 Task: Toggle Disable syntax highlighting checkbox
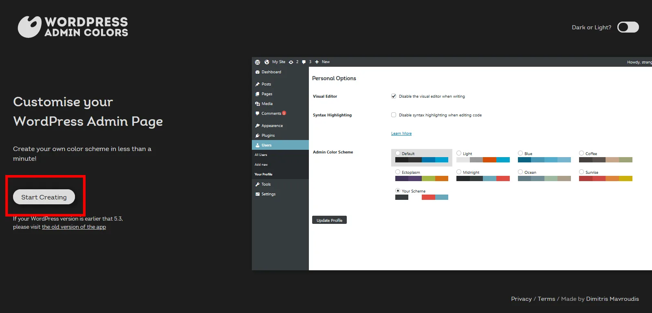[x=394, y=115]
